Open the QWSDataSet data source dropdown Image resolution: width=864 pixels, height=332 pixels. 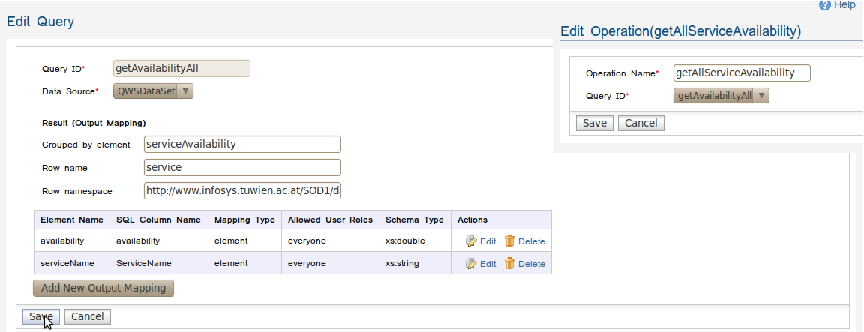coord(153,91)
